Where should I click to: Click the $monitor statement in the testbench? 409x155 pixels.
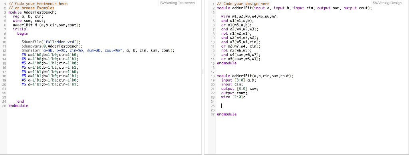tap(98, 50)
